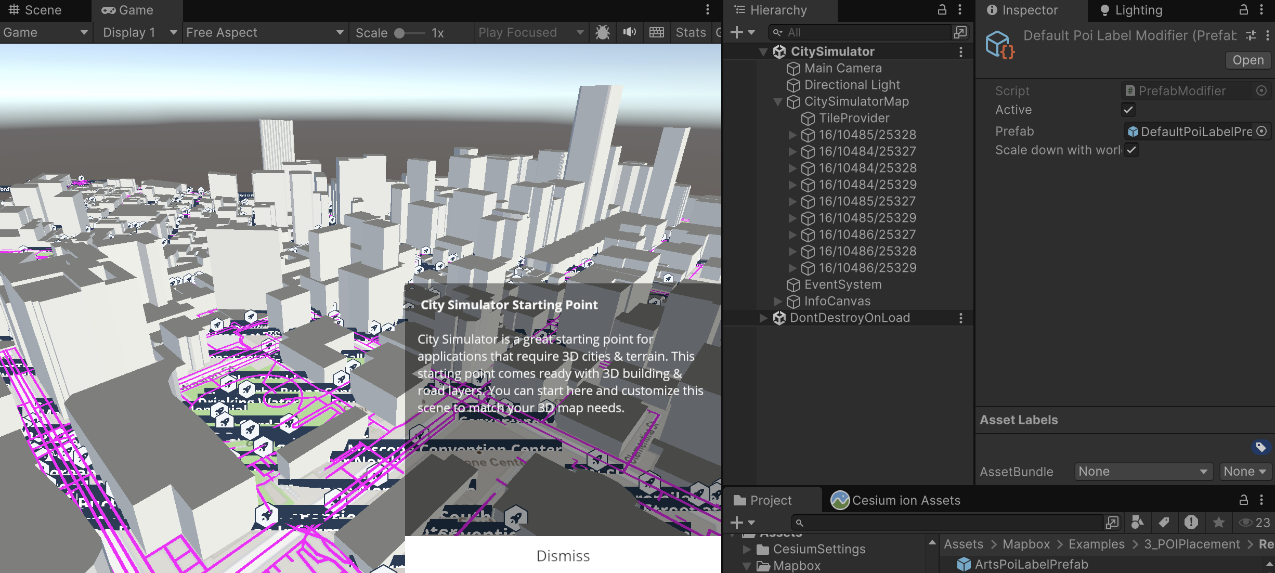Toggle hidden packages eye count in Project
This screenshot has width=1275, height=573.
[1255, 523]
